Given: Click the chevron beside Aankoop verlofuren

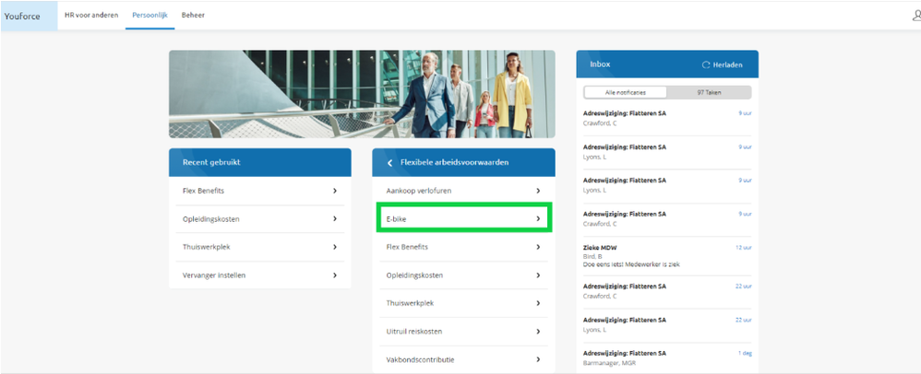Looking at the screenshot, I should (x=538, y=191).
